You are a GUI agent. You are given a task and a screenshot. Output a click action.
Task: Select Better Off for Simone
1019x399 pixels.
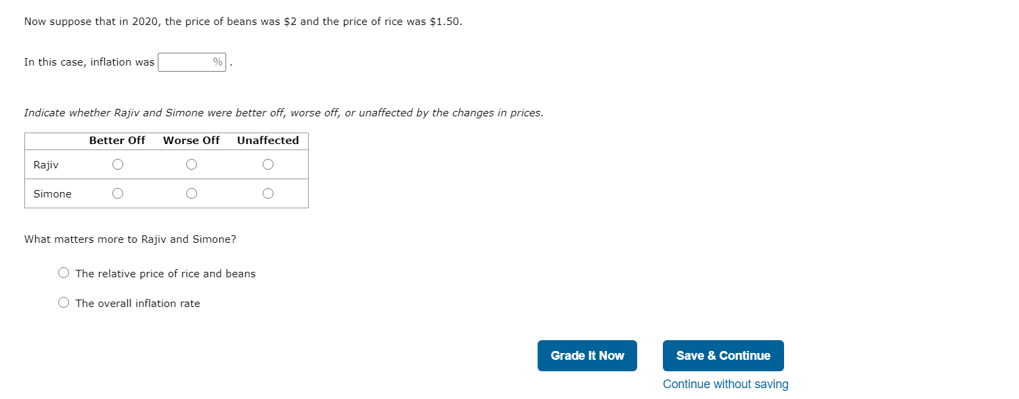coord(117,193)
